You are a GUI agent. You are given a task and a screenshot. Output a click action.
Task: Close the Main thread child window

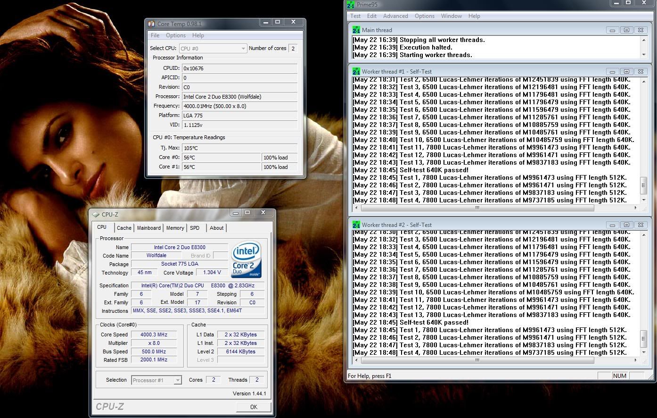(641, 30)
